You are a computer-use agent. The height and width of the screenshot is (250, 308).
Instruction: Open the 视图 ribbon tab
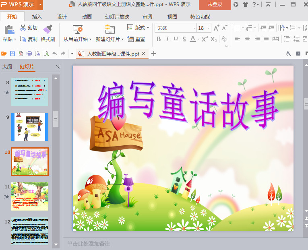point(172,17)
